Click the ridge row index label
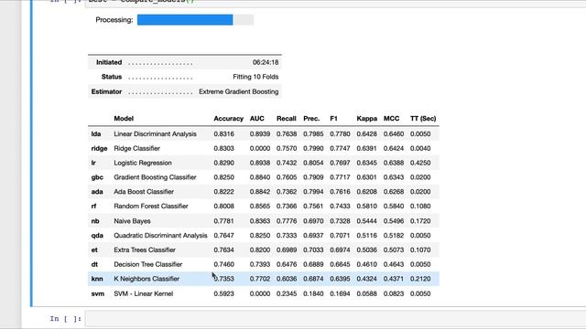Screen dimensions: 586x329 click(100, 148)
